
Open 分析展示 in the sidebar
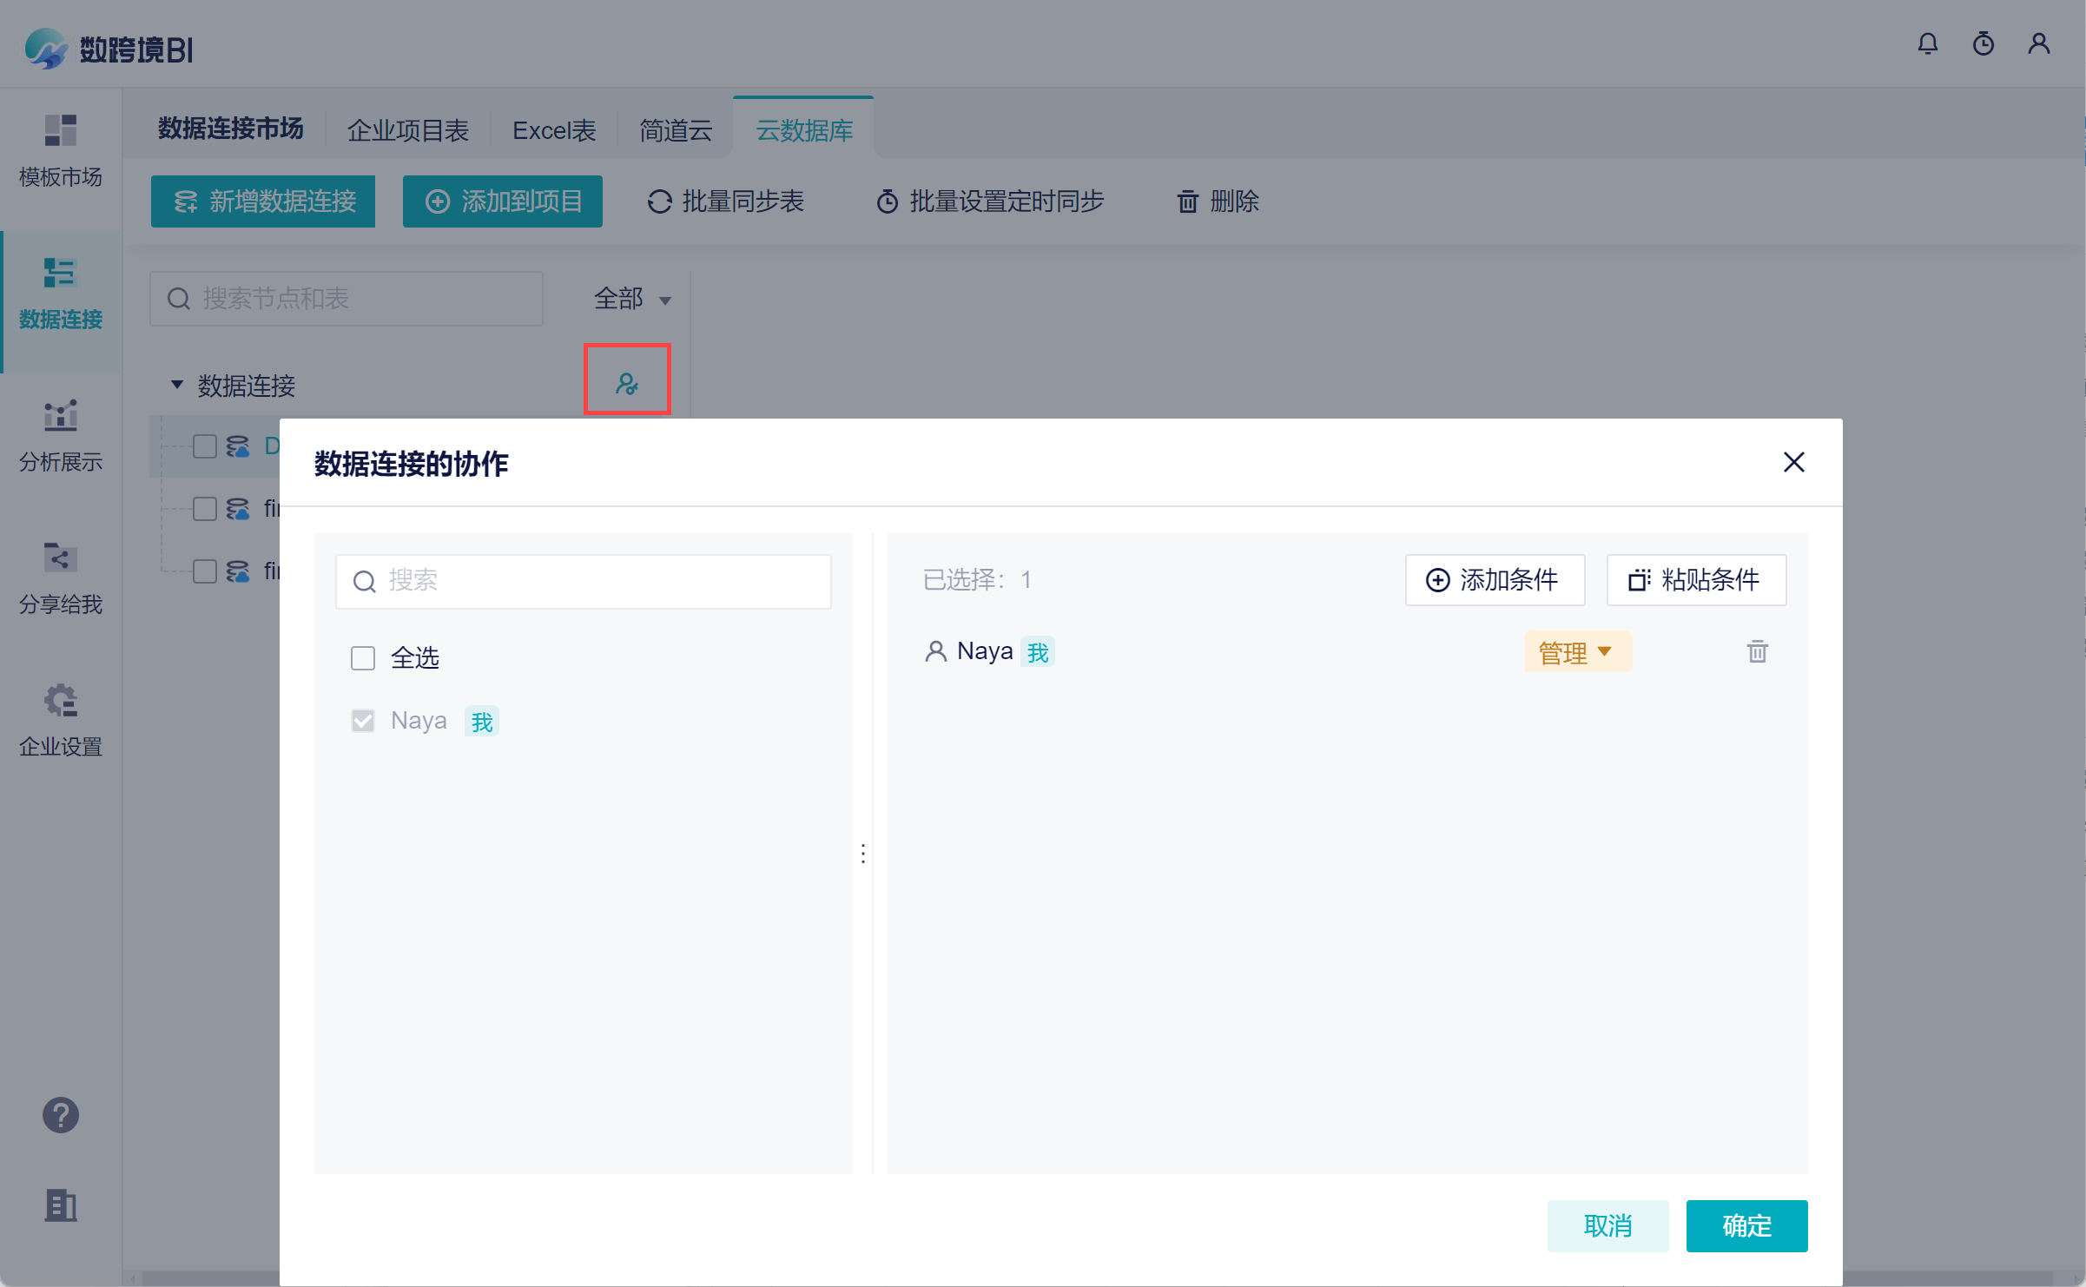61,433
